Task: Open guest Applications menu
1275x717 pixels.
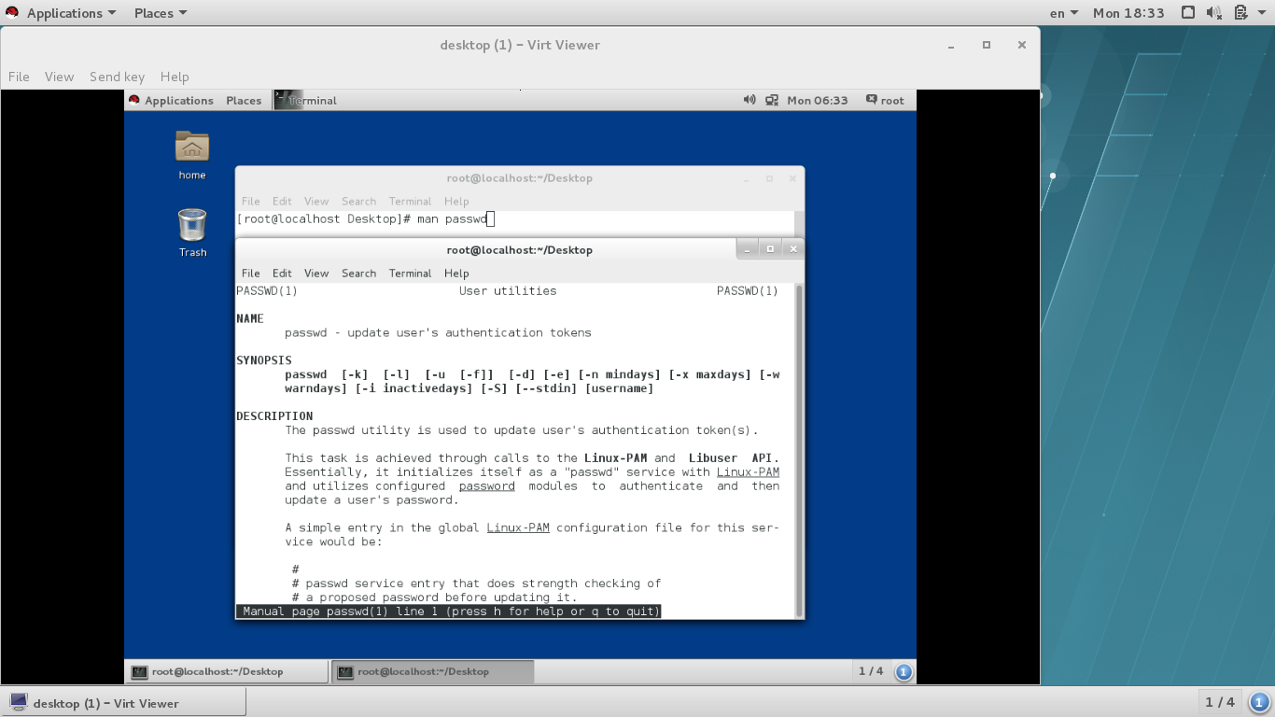Action: click(179, 100)
